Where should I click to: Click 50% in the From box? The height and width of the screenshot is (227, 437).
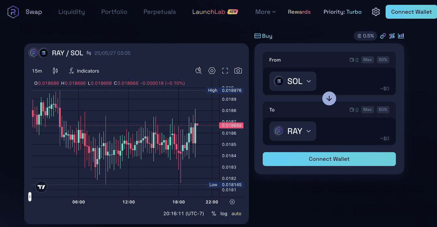click(383, 60)
